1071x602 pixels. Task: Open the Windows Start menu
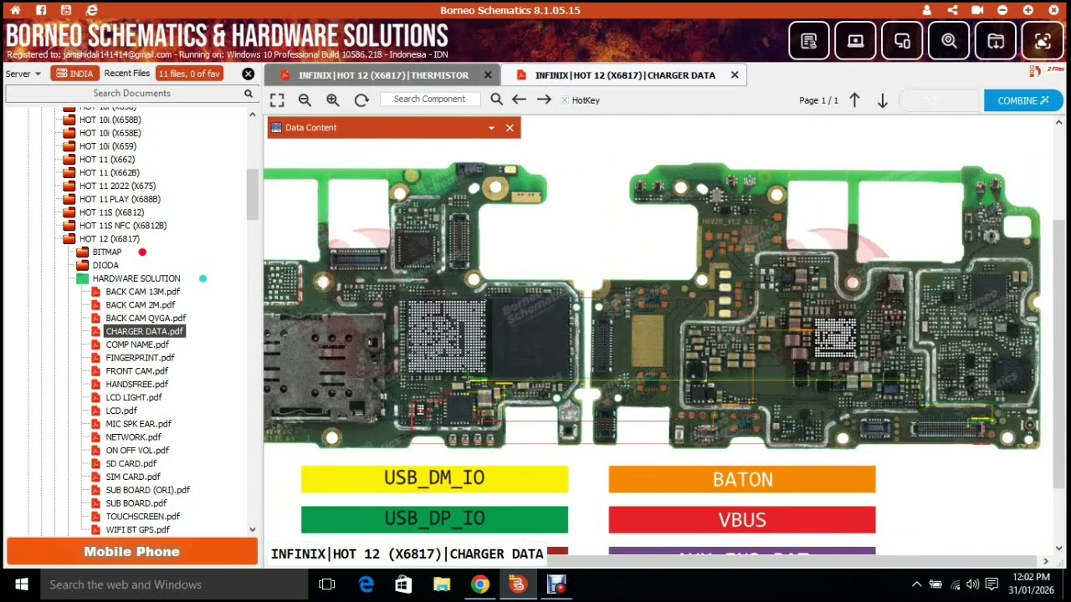coord(20,584)
